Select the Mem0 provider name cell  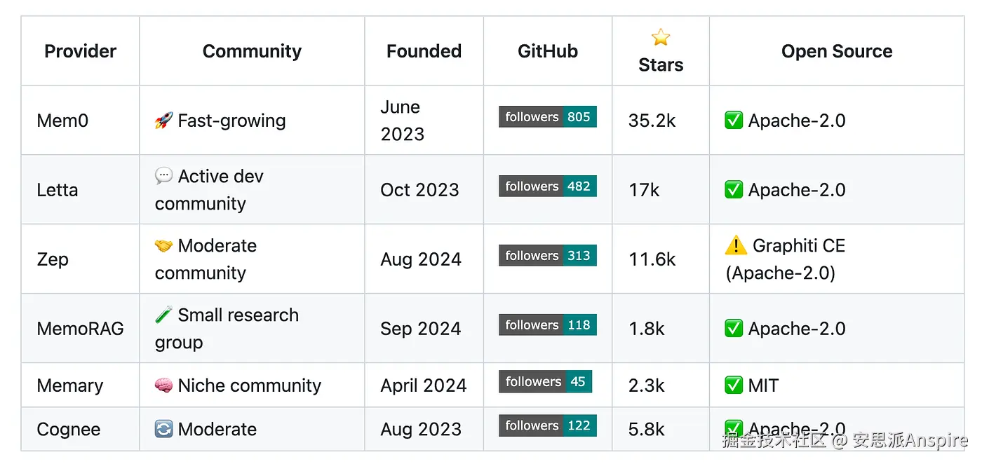[x=62, y=121]
